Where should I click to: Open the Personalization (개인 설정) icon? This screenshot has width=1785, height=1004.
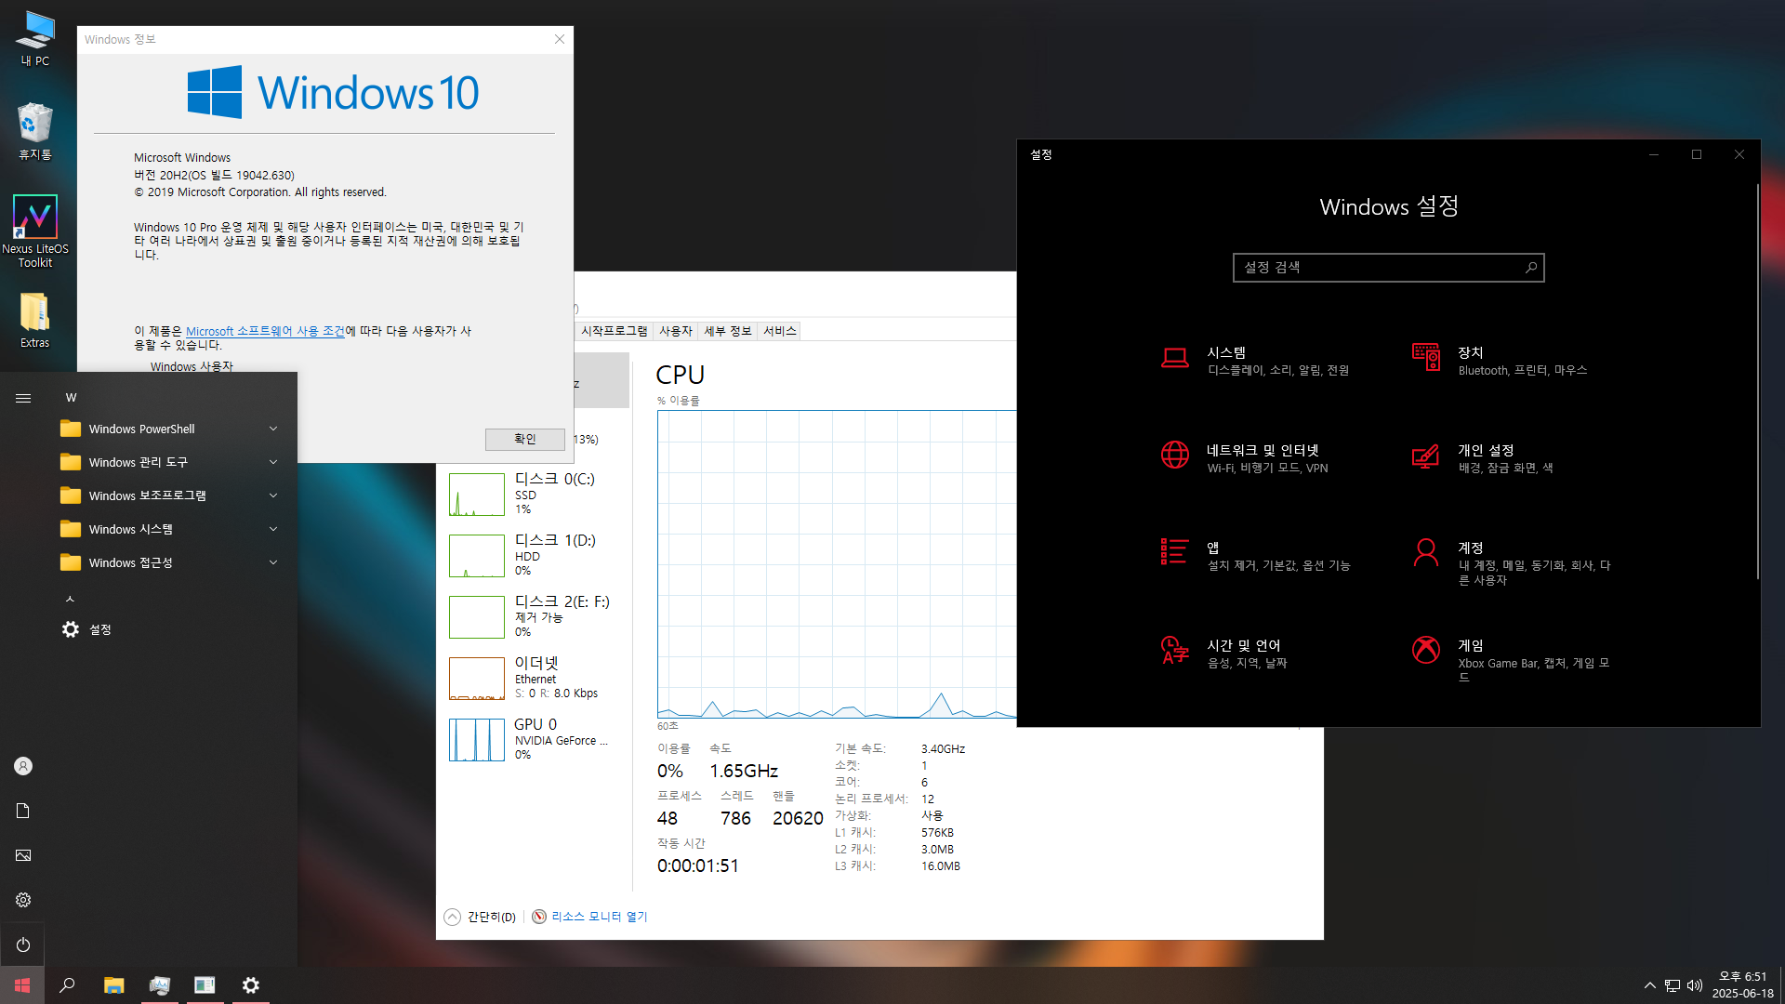coord(1425,456)
